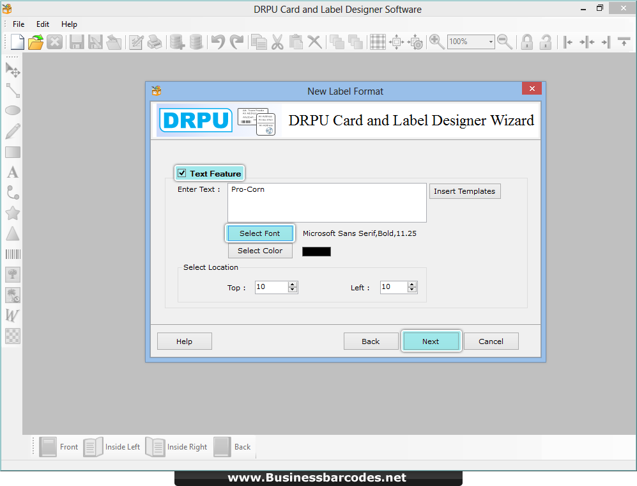Click the copy pages icon

[259, 42]
